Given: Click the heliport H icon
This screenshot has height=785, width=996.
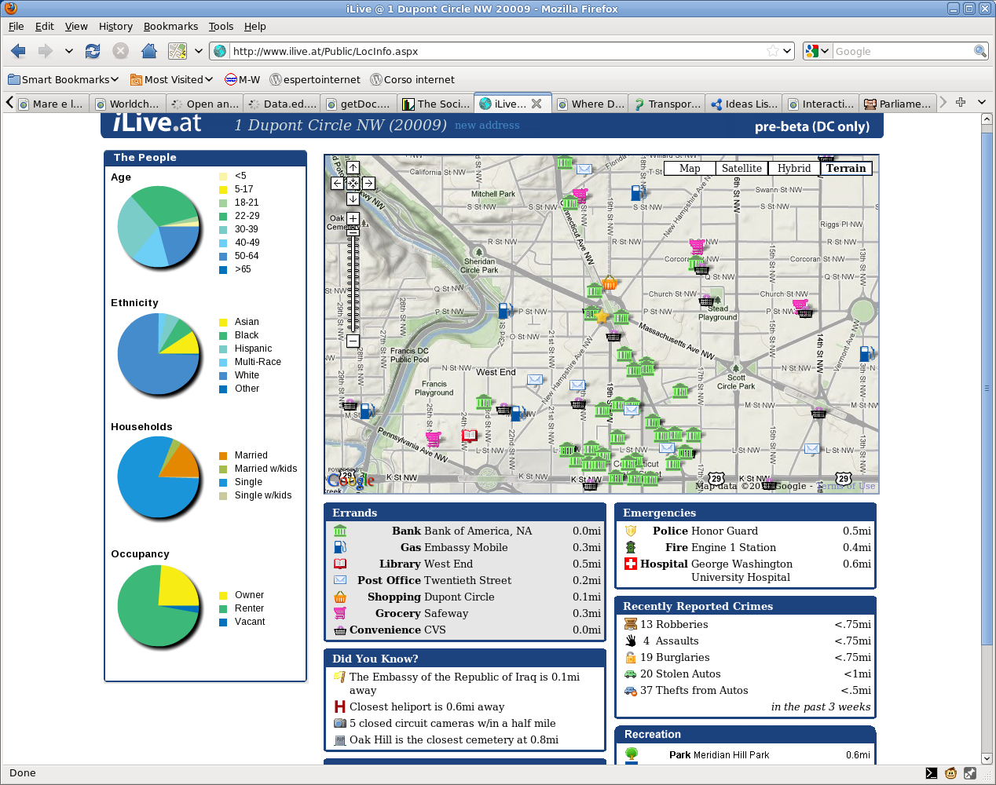Looking at the screenshot, I should coord(340,706).
